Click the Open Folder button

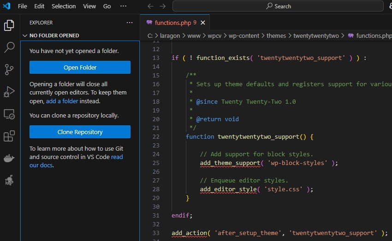click(80, 67)
